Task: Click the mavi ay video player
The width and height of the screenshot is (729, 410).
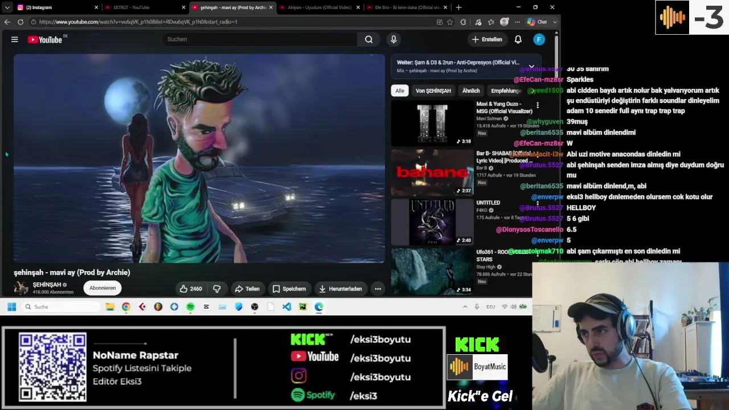Action: click(x=199, y=158)
